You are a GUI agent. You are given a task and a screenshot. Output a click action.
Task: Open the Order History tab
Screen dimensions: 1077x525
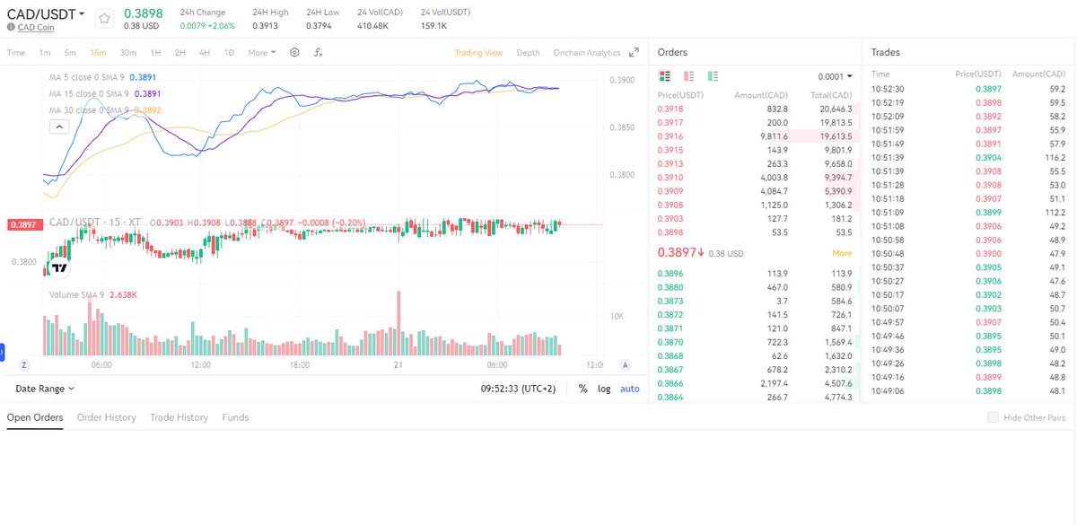point(106,417)
